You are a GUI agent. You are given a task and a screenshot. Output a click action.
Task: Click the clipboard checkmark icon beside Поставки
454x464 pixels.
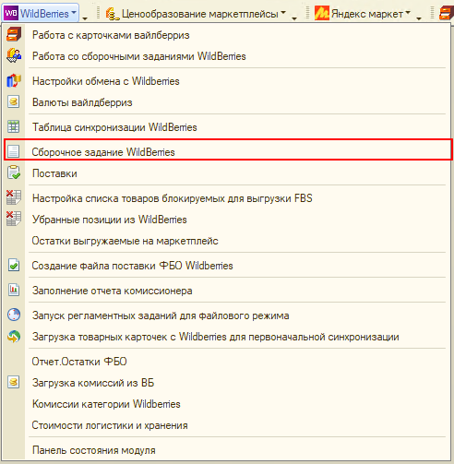[14, 173]
